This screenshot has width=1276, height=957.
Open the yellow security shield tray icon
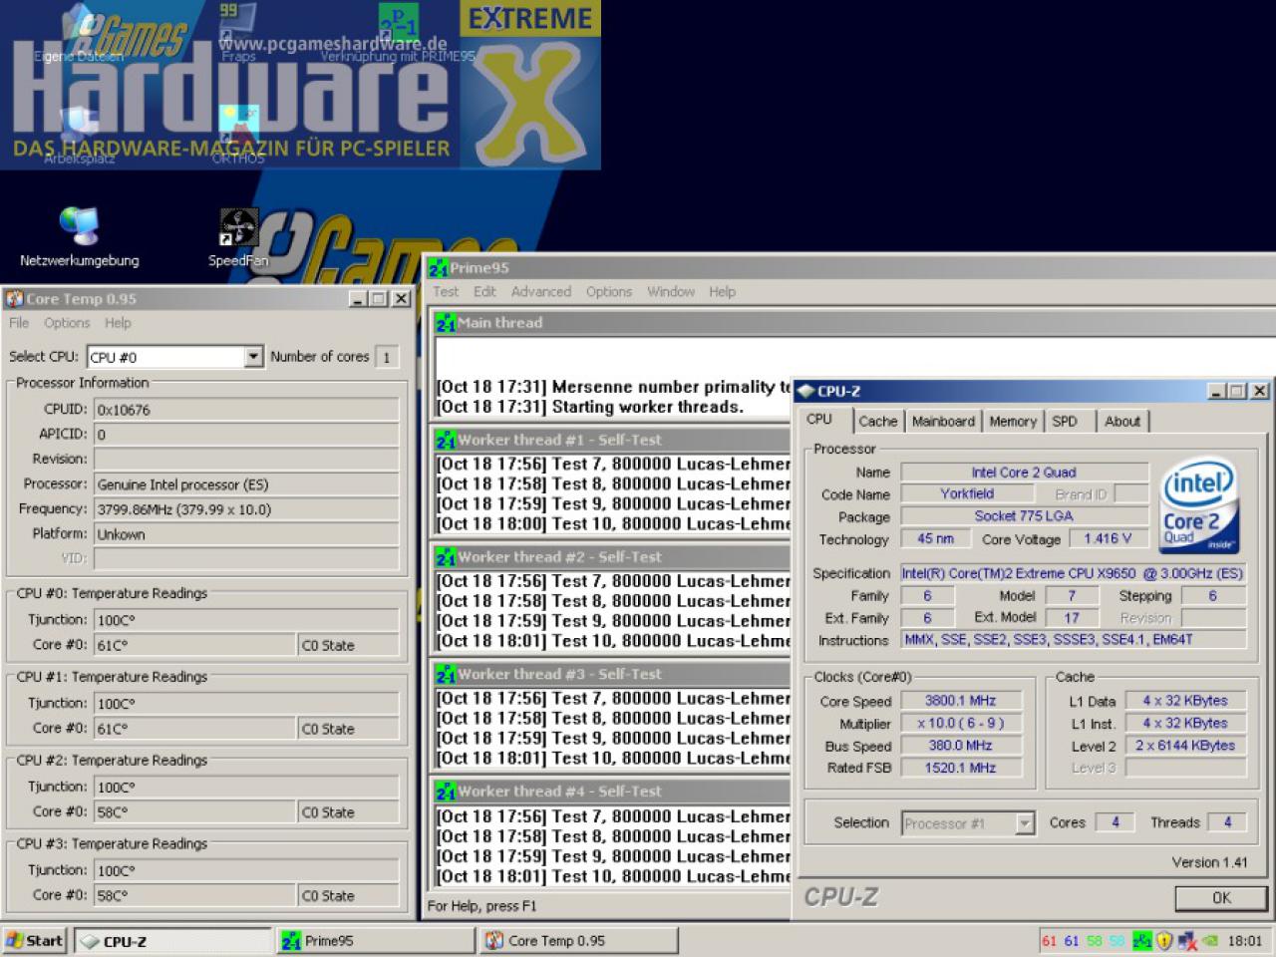(1163, 940)
